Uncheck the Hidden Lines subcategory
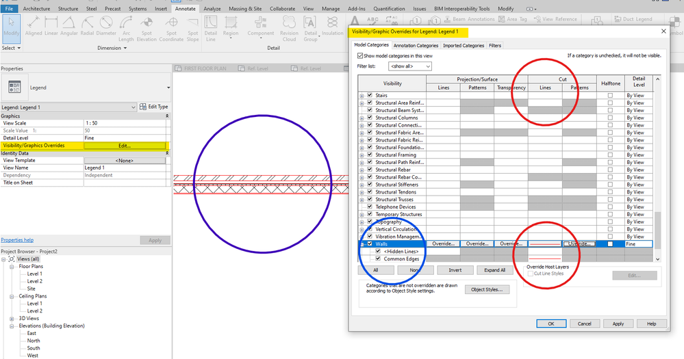The width and height of the screenshot is (684, 359). point(378,252)
